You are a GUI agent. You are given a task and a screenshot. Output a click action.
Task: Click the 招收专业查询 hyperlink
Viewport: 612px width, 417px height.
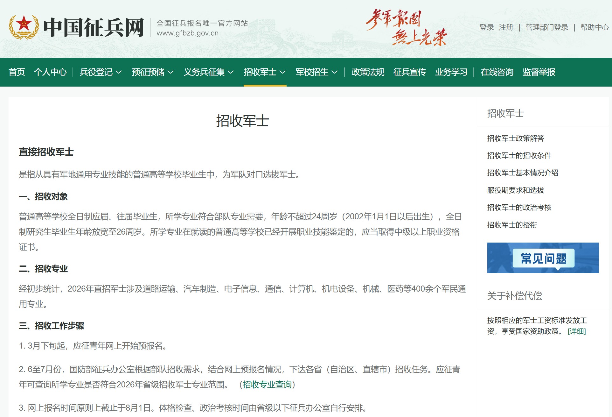(267, 385)
